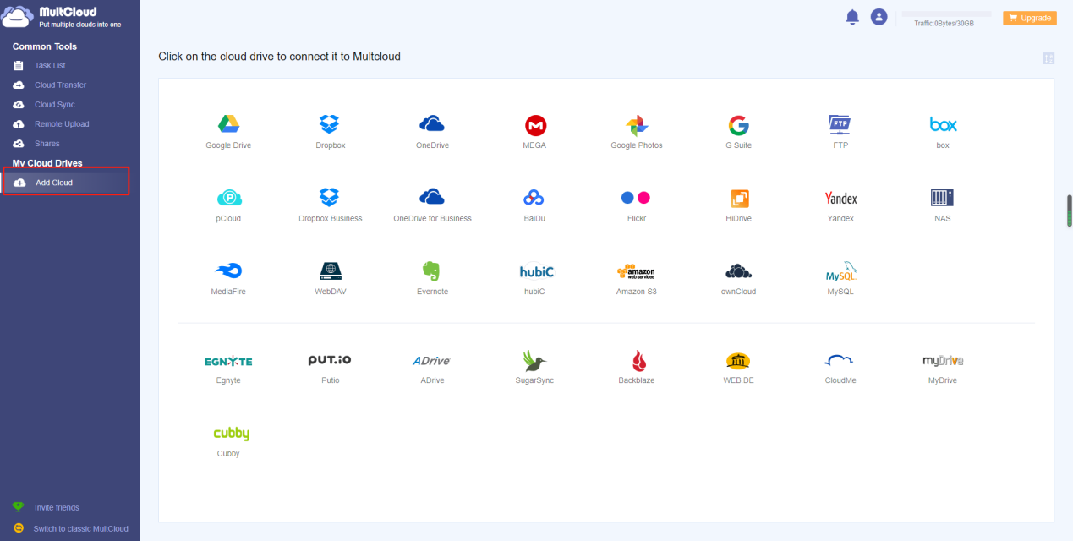
Task: Pick the Google Photos icon
Action: pos(636,126)
